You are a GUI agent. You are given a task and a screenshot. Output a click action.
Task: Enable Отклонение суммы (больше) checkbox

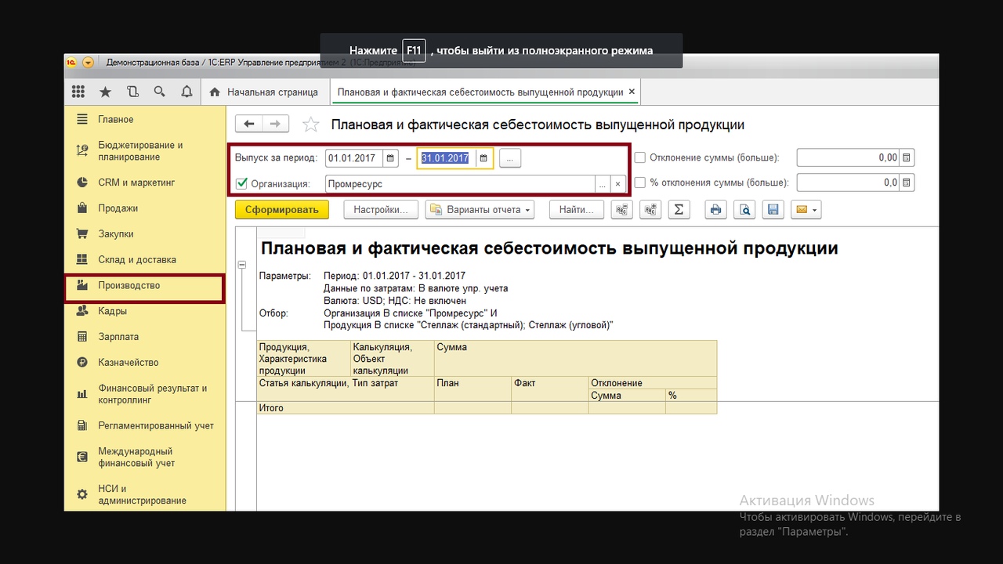pyautogui.click(x=640, y=157)
